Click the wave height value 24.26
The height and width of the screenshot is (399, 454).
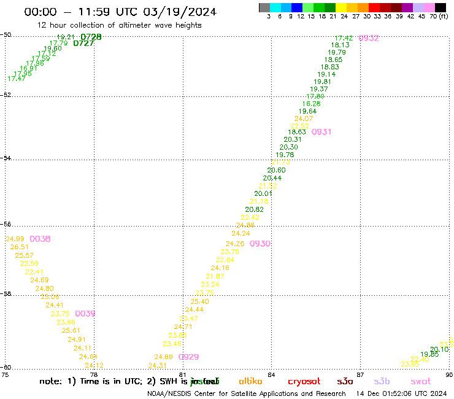[235, 244]
